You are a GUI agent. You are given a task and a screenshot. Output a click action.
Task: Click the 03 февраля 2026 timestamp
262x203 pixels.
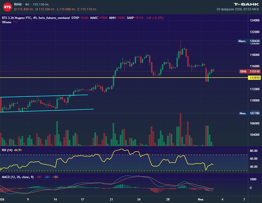(x=238, y=9)
